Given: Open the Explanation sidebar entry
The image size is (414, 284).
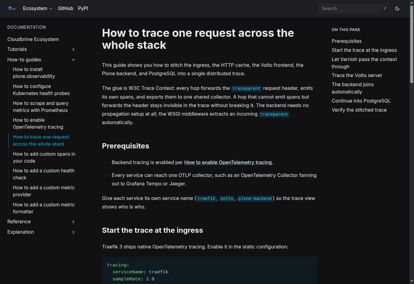Looking at the screenshot, I should tap(21, 232).
